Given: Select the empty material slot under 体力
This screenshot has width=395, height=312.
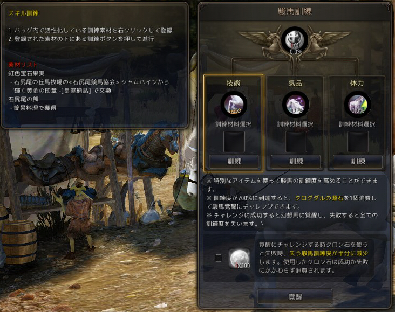Looking at the screenshot, I should 358,142.
